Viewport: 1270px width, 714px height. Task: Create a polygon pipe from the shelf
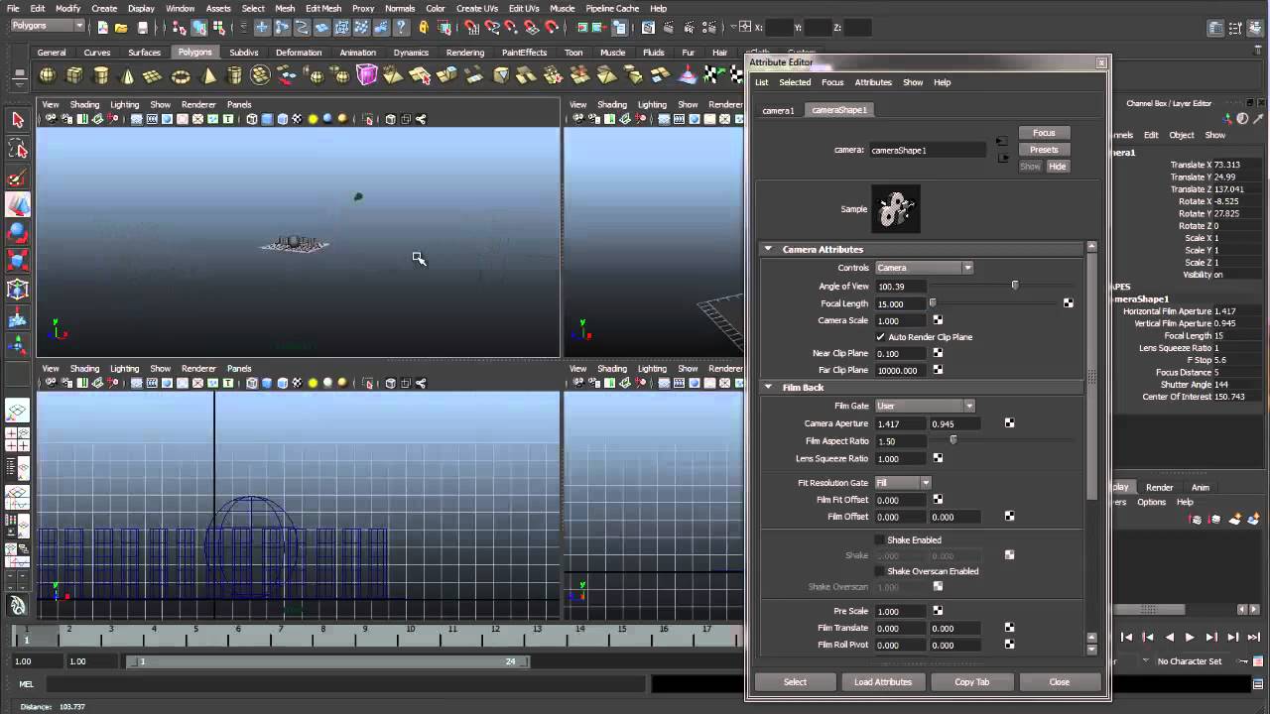[234, 75]
